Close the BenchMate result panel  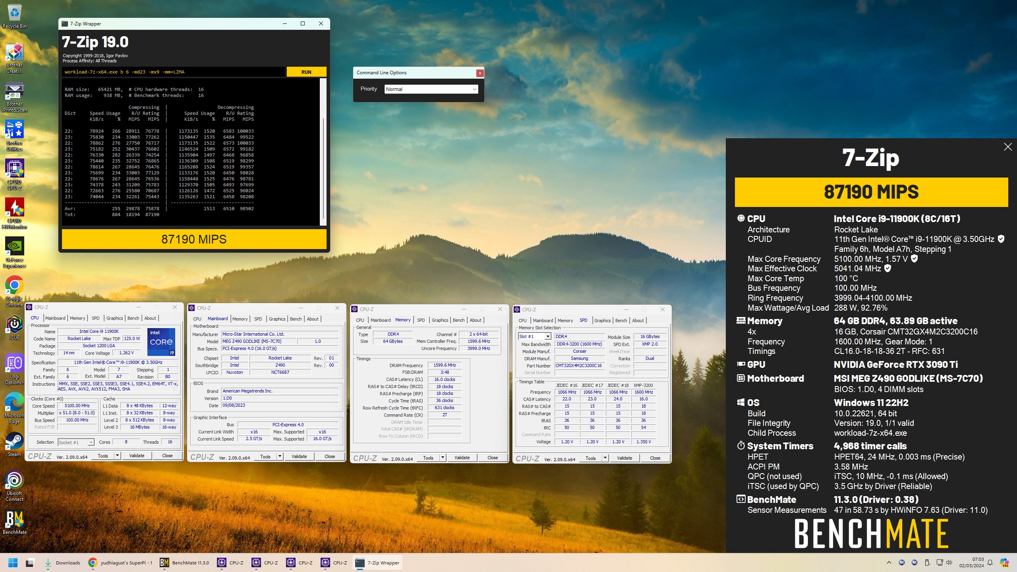[1007, 147]
